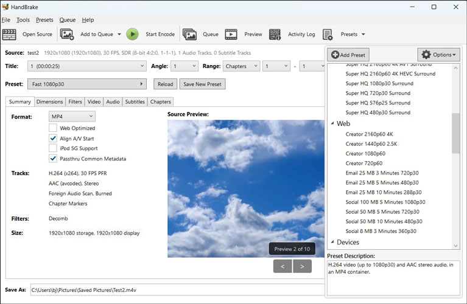This screenshot has height=304, width=467.
Task: Click the Reload button
Action: click(165, 84)
